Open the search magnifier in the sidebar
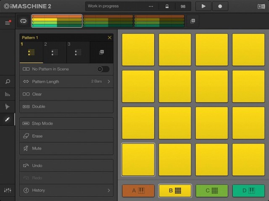 (x=8, y=81)
